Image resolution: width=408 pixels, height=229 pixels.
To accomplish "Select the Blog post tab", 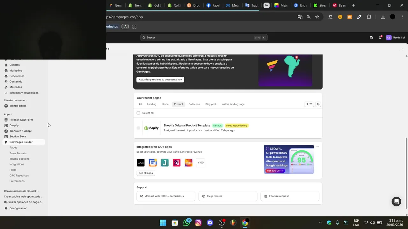I will pos(211,104).
